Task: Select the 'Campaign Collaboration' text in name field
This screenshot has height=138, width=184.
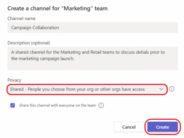Action: coord(35,28)
